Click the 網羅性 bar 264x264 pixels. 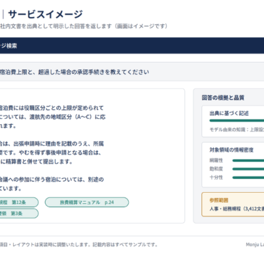[x=248, y=160]
